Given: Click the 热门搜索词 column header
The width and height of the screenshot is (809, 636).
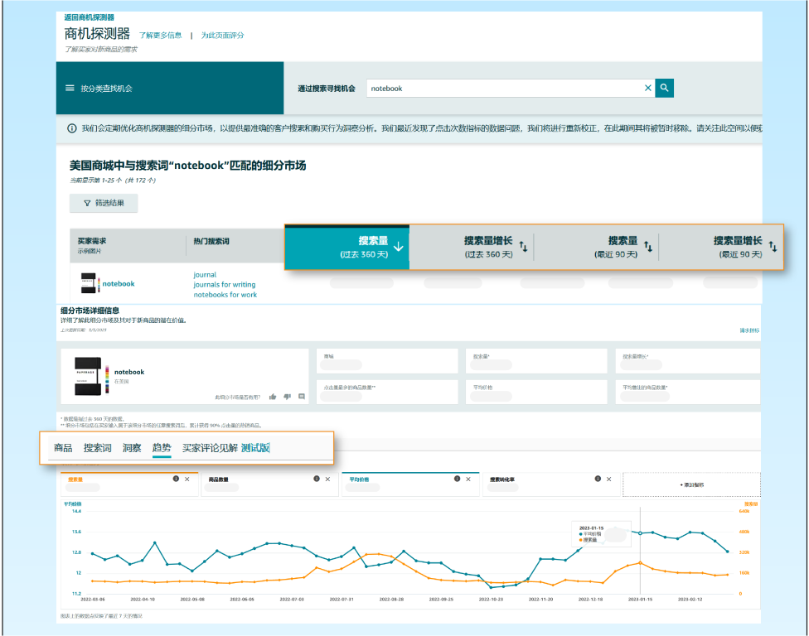Looking at the screenshot, I should point(211,241).
